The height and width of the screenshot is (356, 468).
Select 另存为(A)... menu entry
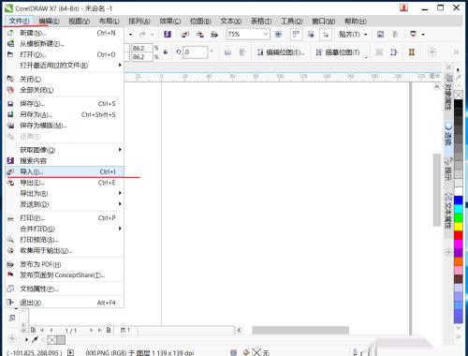pyautogui.click(x=65, y=114)
